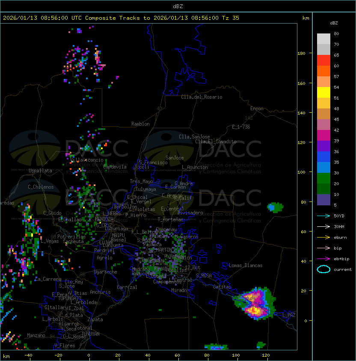The height and width of the screenshot is (361, 356).
Task: Click the cyan 50YD arrow in legend
Action: click(323, 216)
